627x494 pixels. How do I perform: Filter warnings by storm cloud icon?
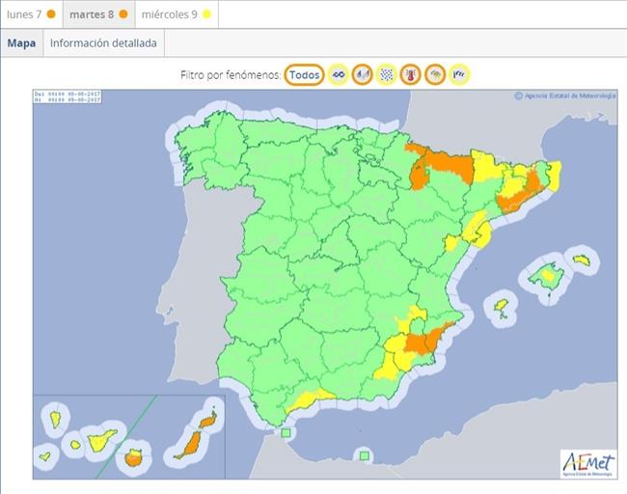435,74
